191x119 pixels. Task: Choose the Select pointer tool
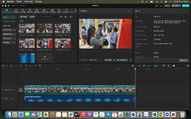pyautogui.click(x=3, y=66)
